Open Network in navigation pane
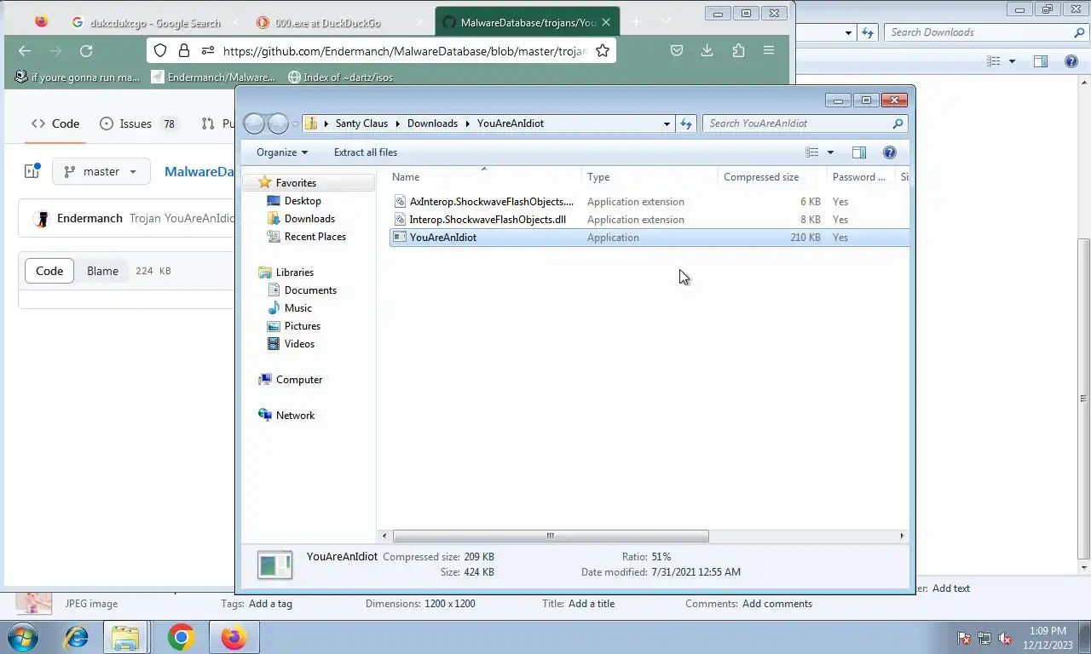Viewport: 1091px width, 654px height. tap(295, 416)
